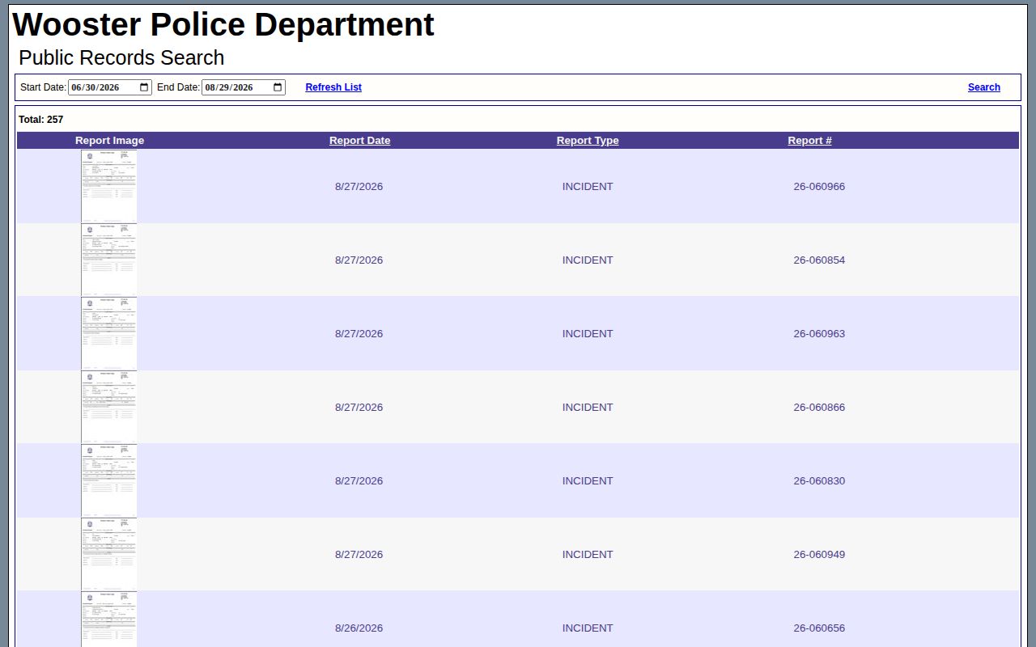
Task: Click the 8/26/2026 report date
Action: coord(359,628)
